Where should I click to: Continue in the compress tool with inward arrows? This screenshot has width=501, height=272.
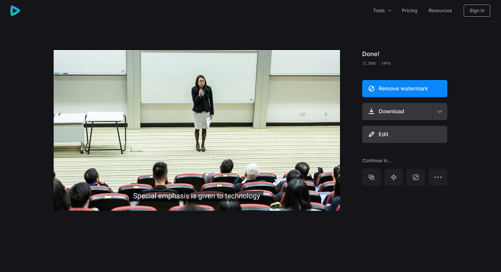coord(394,178)
